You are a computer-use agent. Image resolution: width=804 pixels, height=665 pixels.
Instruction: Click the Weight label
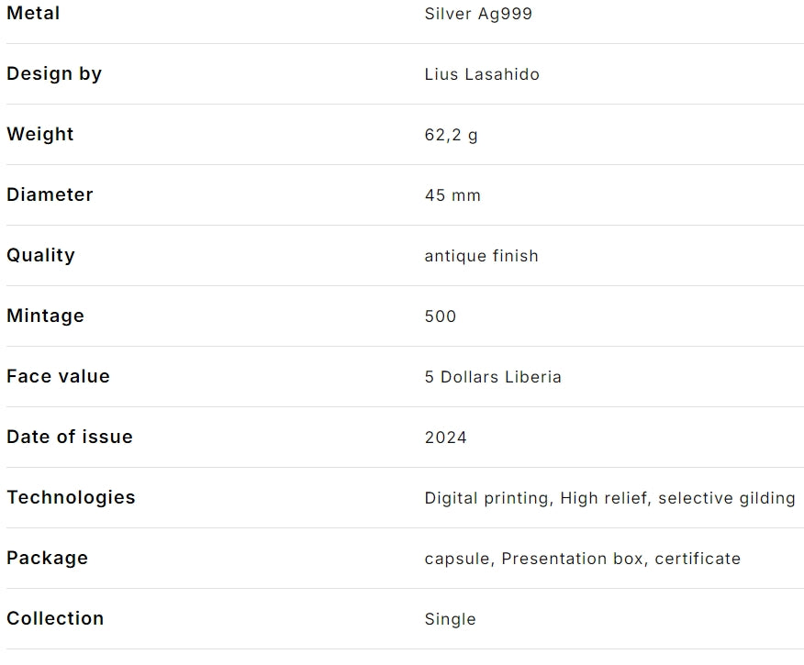pyautogui.click(x=40, y=135)
